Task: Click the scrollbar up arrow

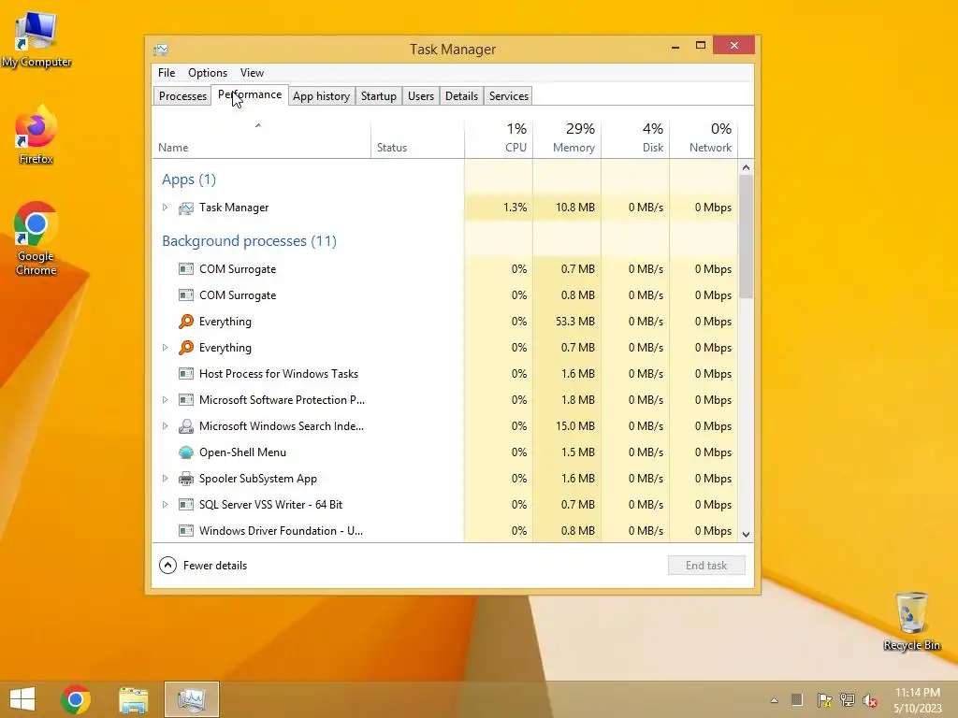Action: pyautogui.click(x=746, y=167)
